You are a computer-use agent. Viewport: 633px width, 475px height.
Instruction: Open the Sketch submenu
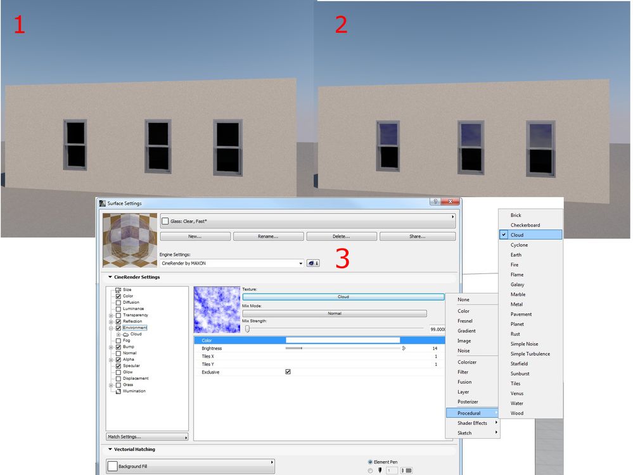click(x=472, y=433)
